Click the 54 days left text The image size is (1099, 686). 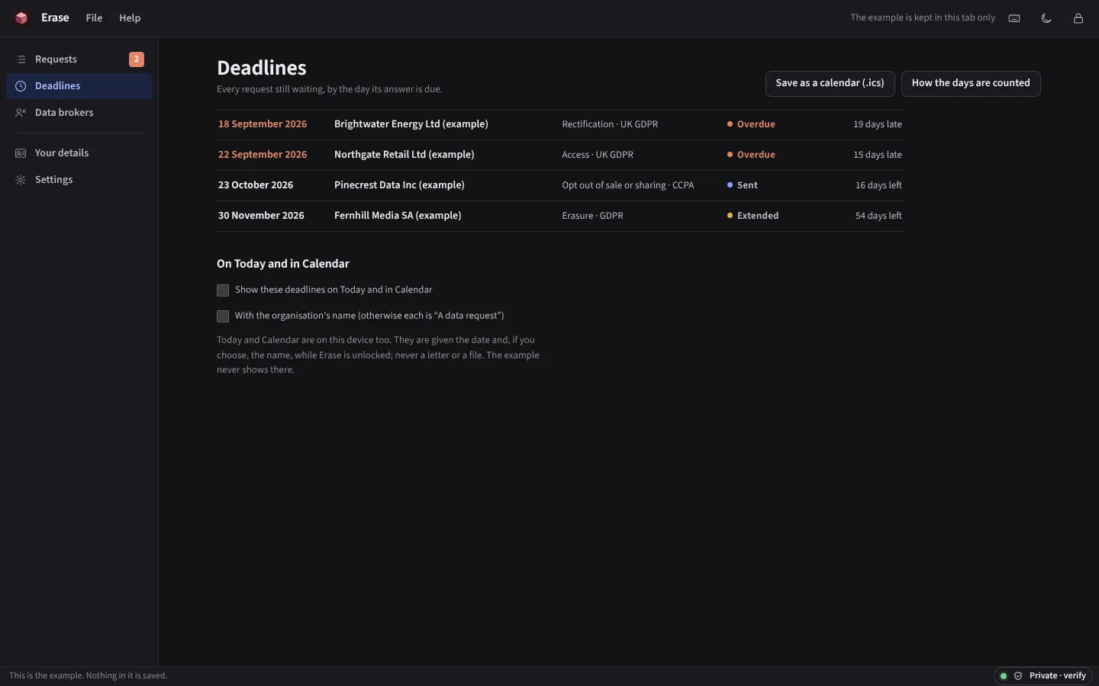pyautogui.click(x=878, y=216)
